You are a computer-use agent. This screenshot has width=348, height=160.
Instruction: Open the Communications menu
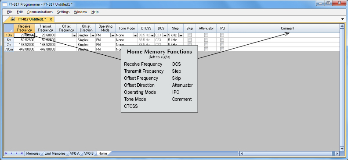coord(40,12)
